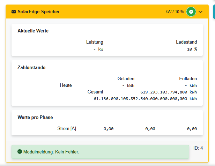Click the Werte pro Phase heading
Screen dimensions: 215x166
(35, 118)
